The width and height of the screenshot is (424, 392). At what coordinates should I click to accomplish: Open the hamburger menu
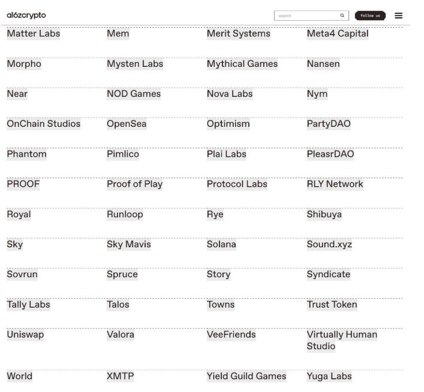399,16
